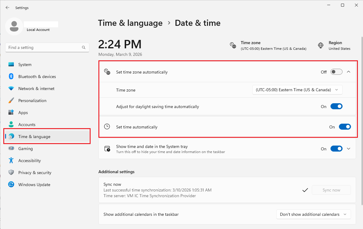Go to Windows Update settings
Viewport: 363px width, 229px height.
47,185
